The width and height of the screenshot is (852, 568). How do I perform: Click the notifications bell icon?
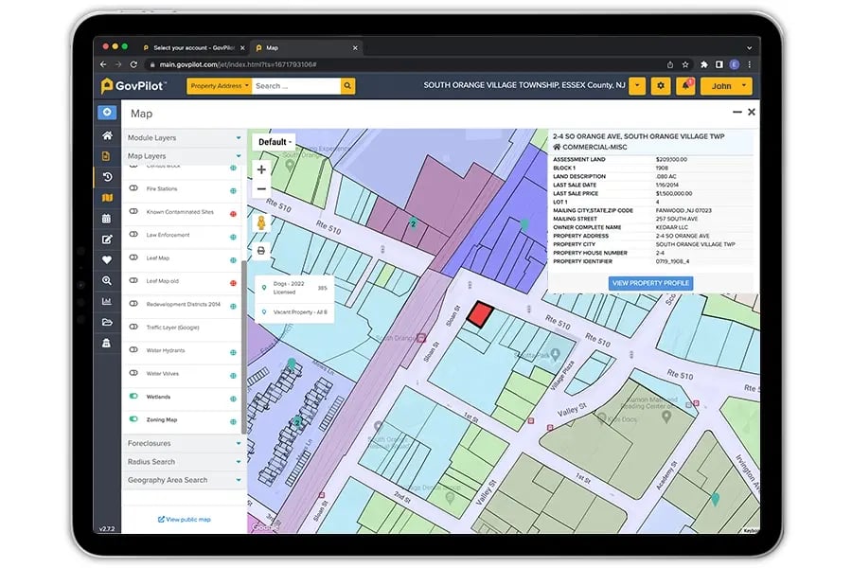click(x=684, y=86)
